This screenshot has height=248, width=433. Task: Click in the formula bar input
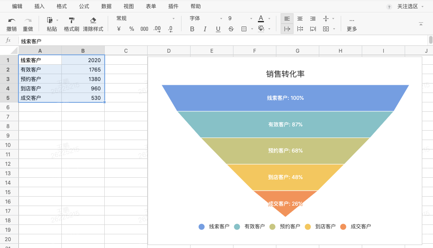click(223, 41)
